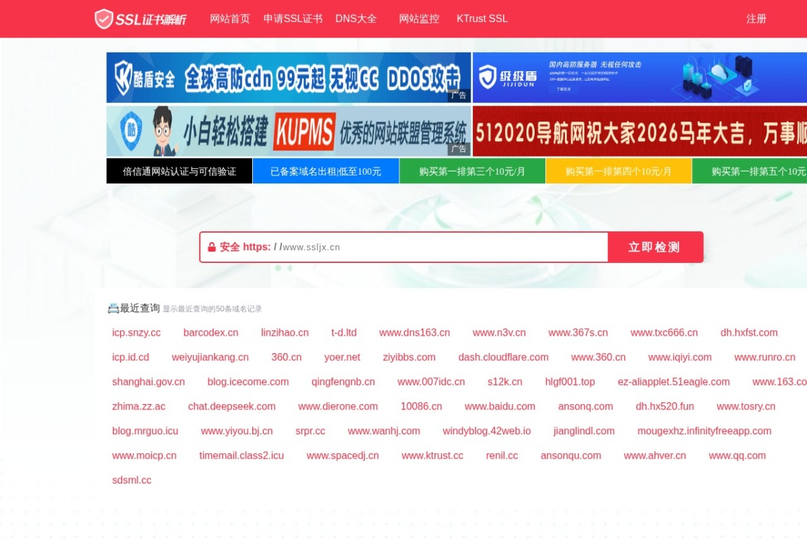The image size is (807, 538).
Task: Select 网站监控 from the navigation
Action: tap(419, 19)
